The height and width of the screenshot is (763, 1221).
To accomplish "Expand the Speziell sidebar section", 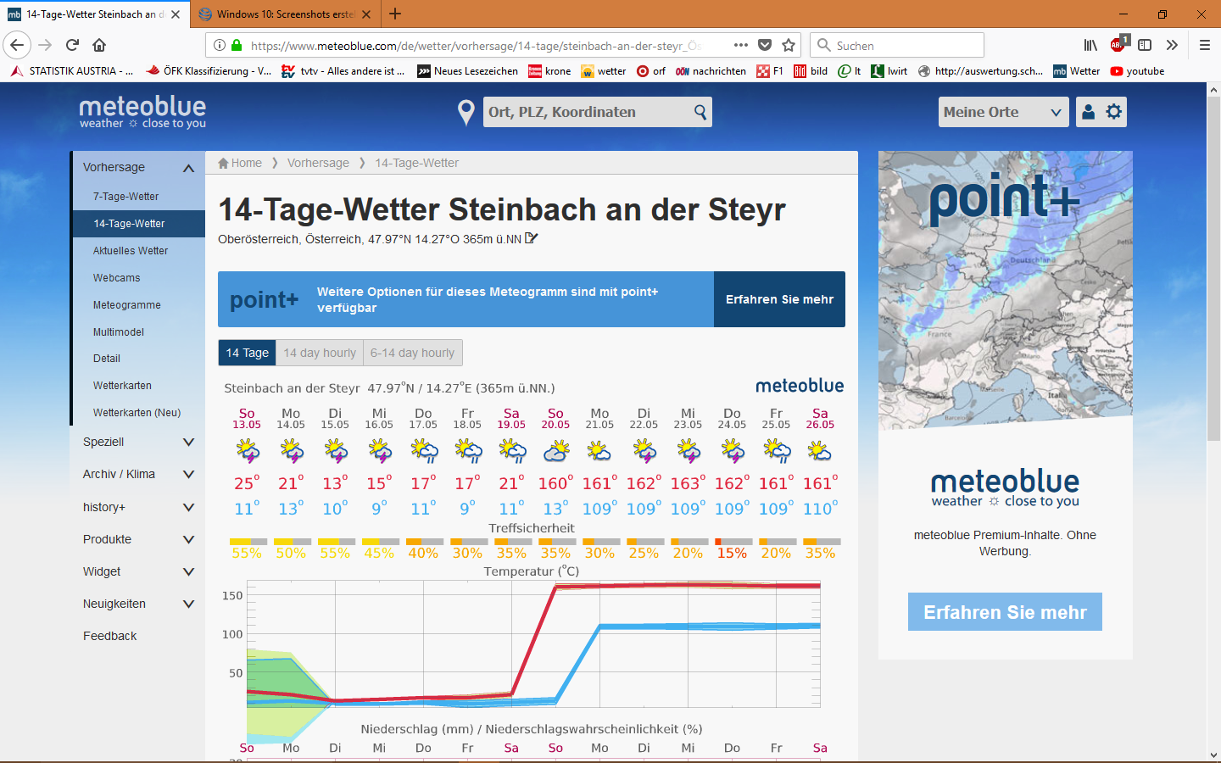I will (188, 442).
